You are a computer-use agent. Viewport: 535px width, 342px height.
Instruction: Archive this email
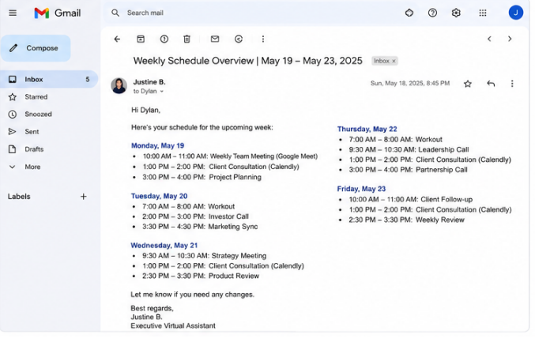(141, 39)
